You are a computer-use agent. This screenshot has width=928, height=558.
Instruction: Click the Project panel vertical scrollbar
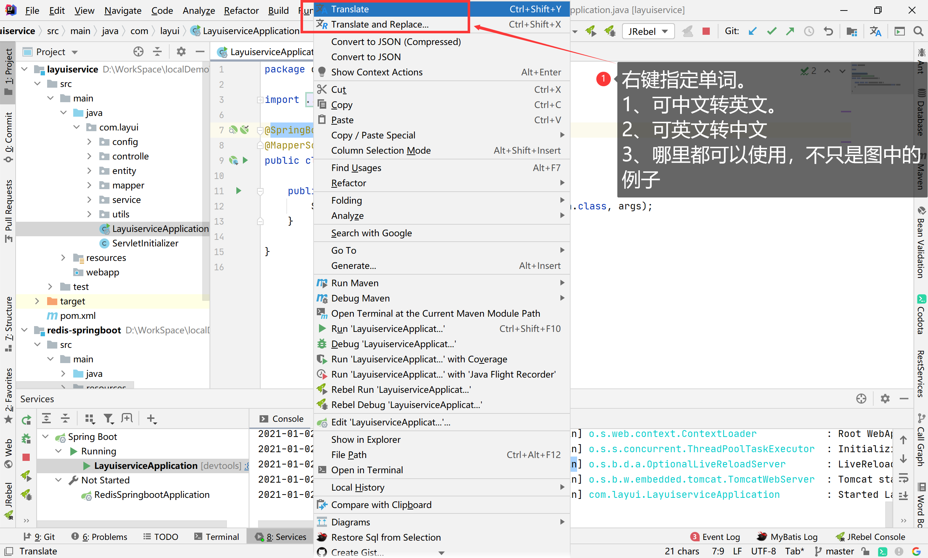click(206, 180)
